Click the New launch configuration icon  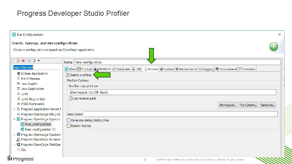click(x=14, y=61)
